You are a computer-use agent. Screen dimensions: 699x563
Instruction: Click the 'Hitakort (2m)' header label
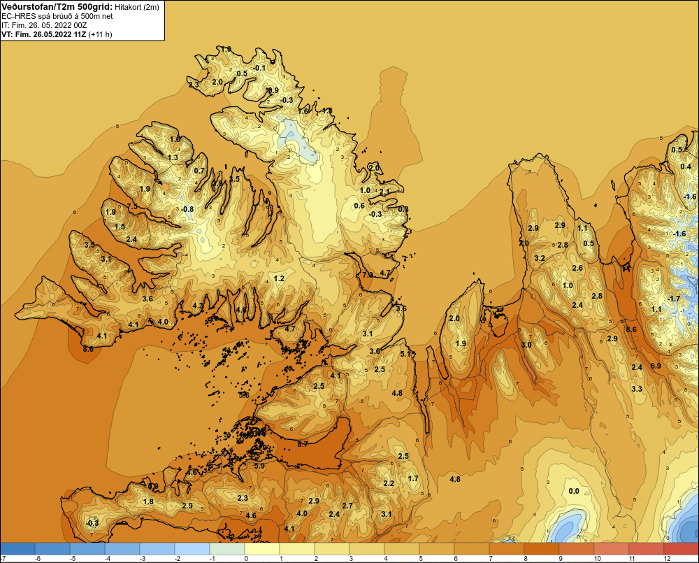[137, 7]
